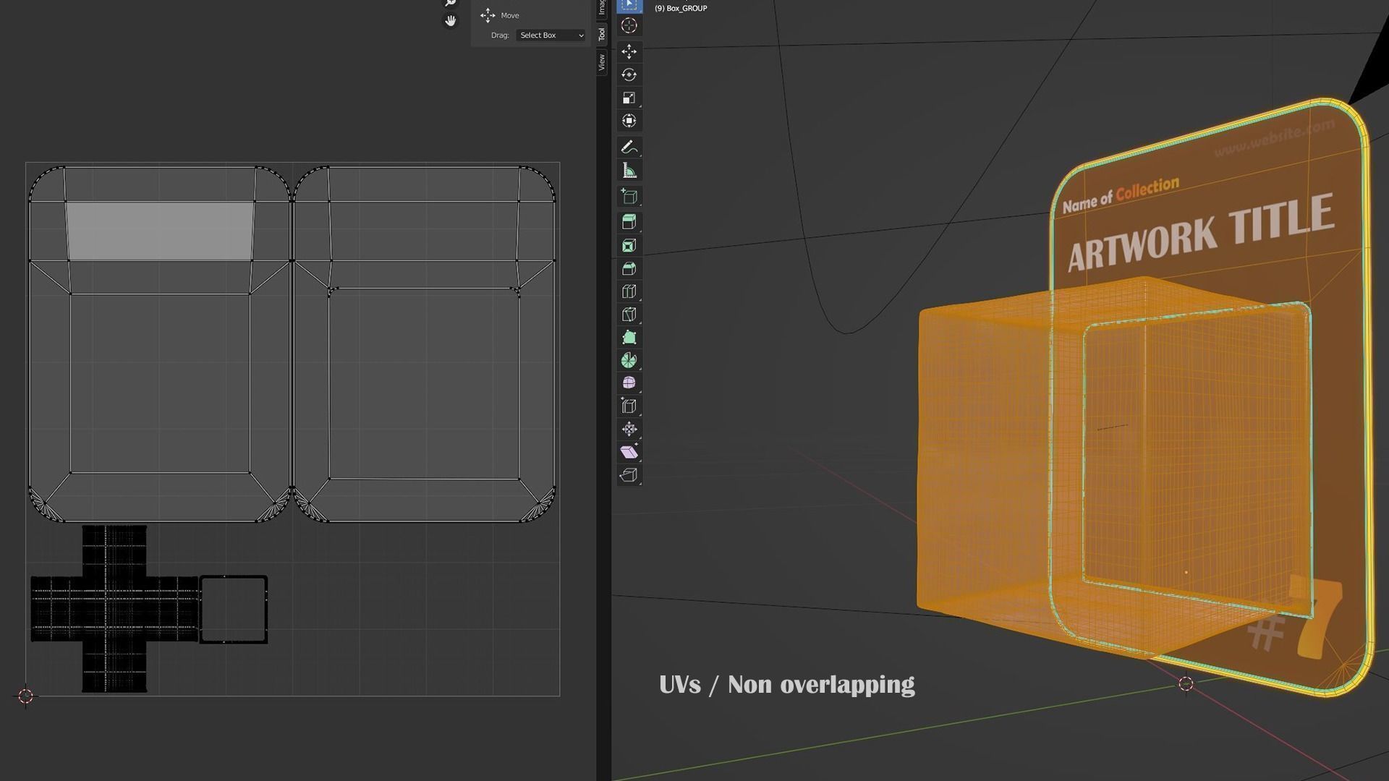This screenshot has width=1389, height=781.
Task: Select the Spin tool
Action: click(629, 360)
